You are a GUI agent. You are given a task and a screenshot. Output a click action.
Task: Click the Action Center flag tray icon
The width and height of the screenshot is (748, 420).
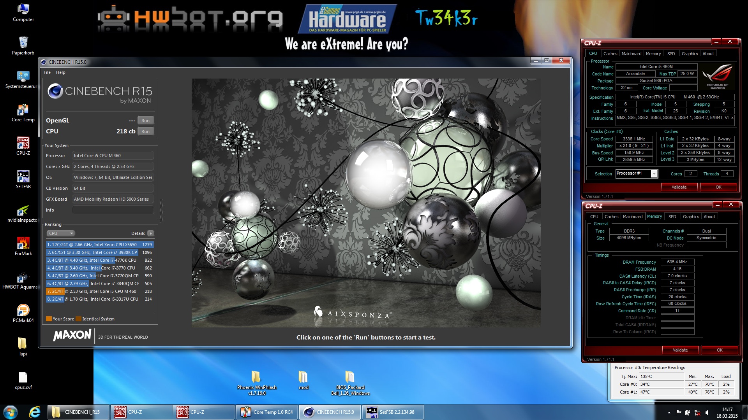click(679, 413)
